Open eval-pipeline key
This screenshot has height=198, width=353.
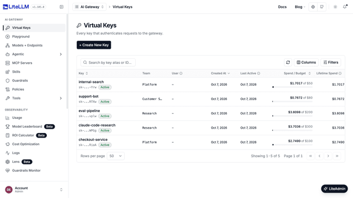[x=89, y=111]
